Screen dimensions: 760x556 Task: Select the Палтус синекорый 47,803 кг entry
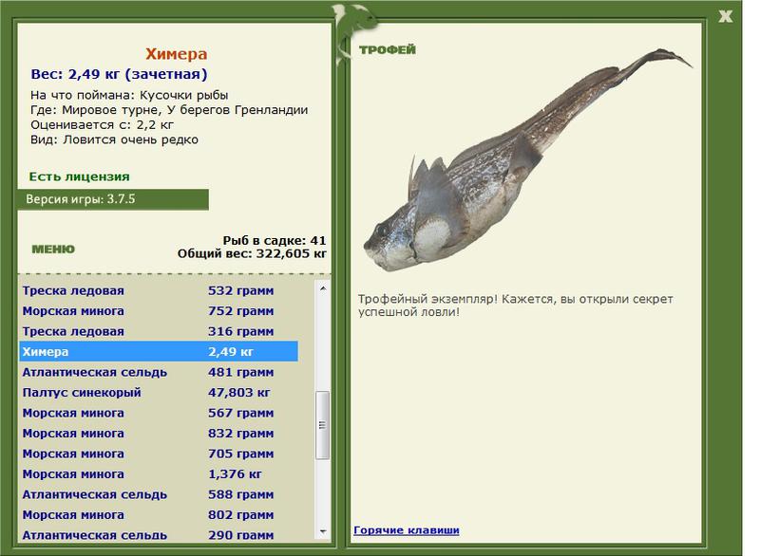click(159, 393)
